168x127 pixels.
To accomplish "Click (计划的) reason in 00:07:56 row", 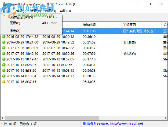I will [130, 54].
